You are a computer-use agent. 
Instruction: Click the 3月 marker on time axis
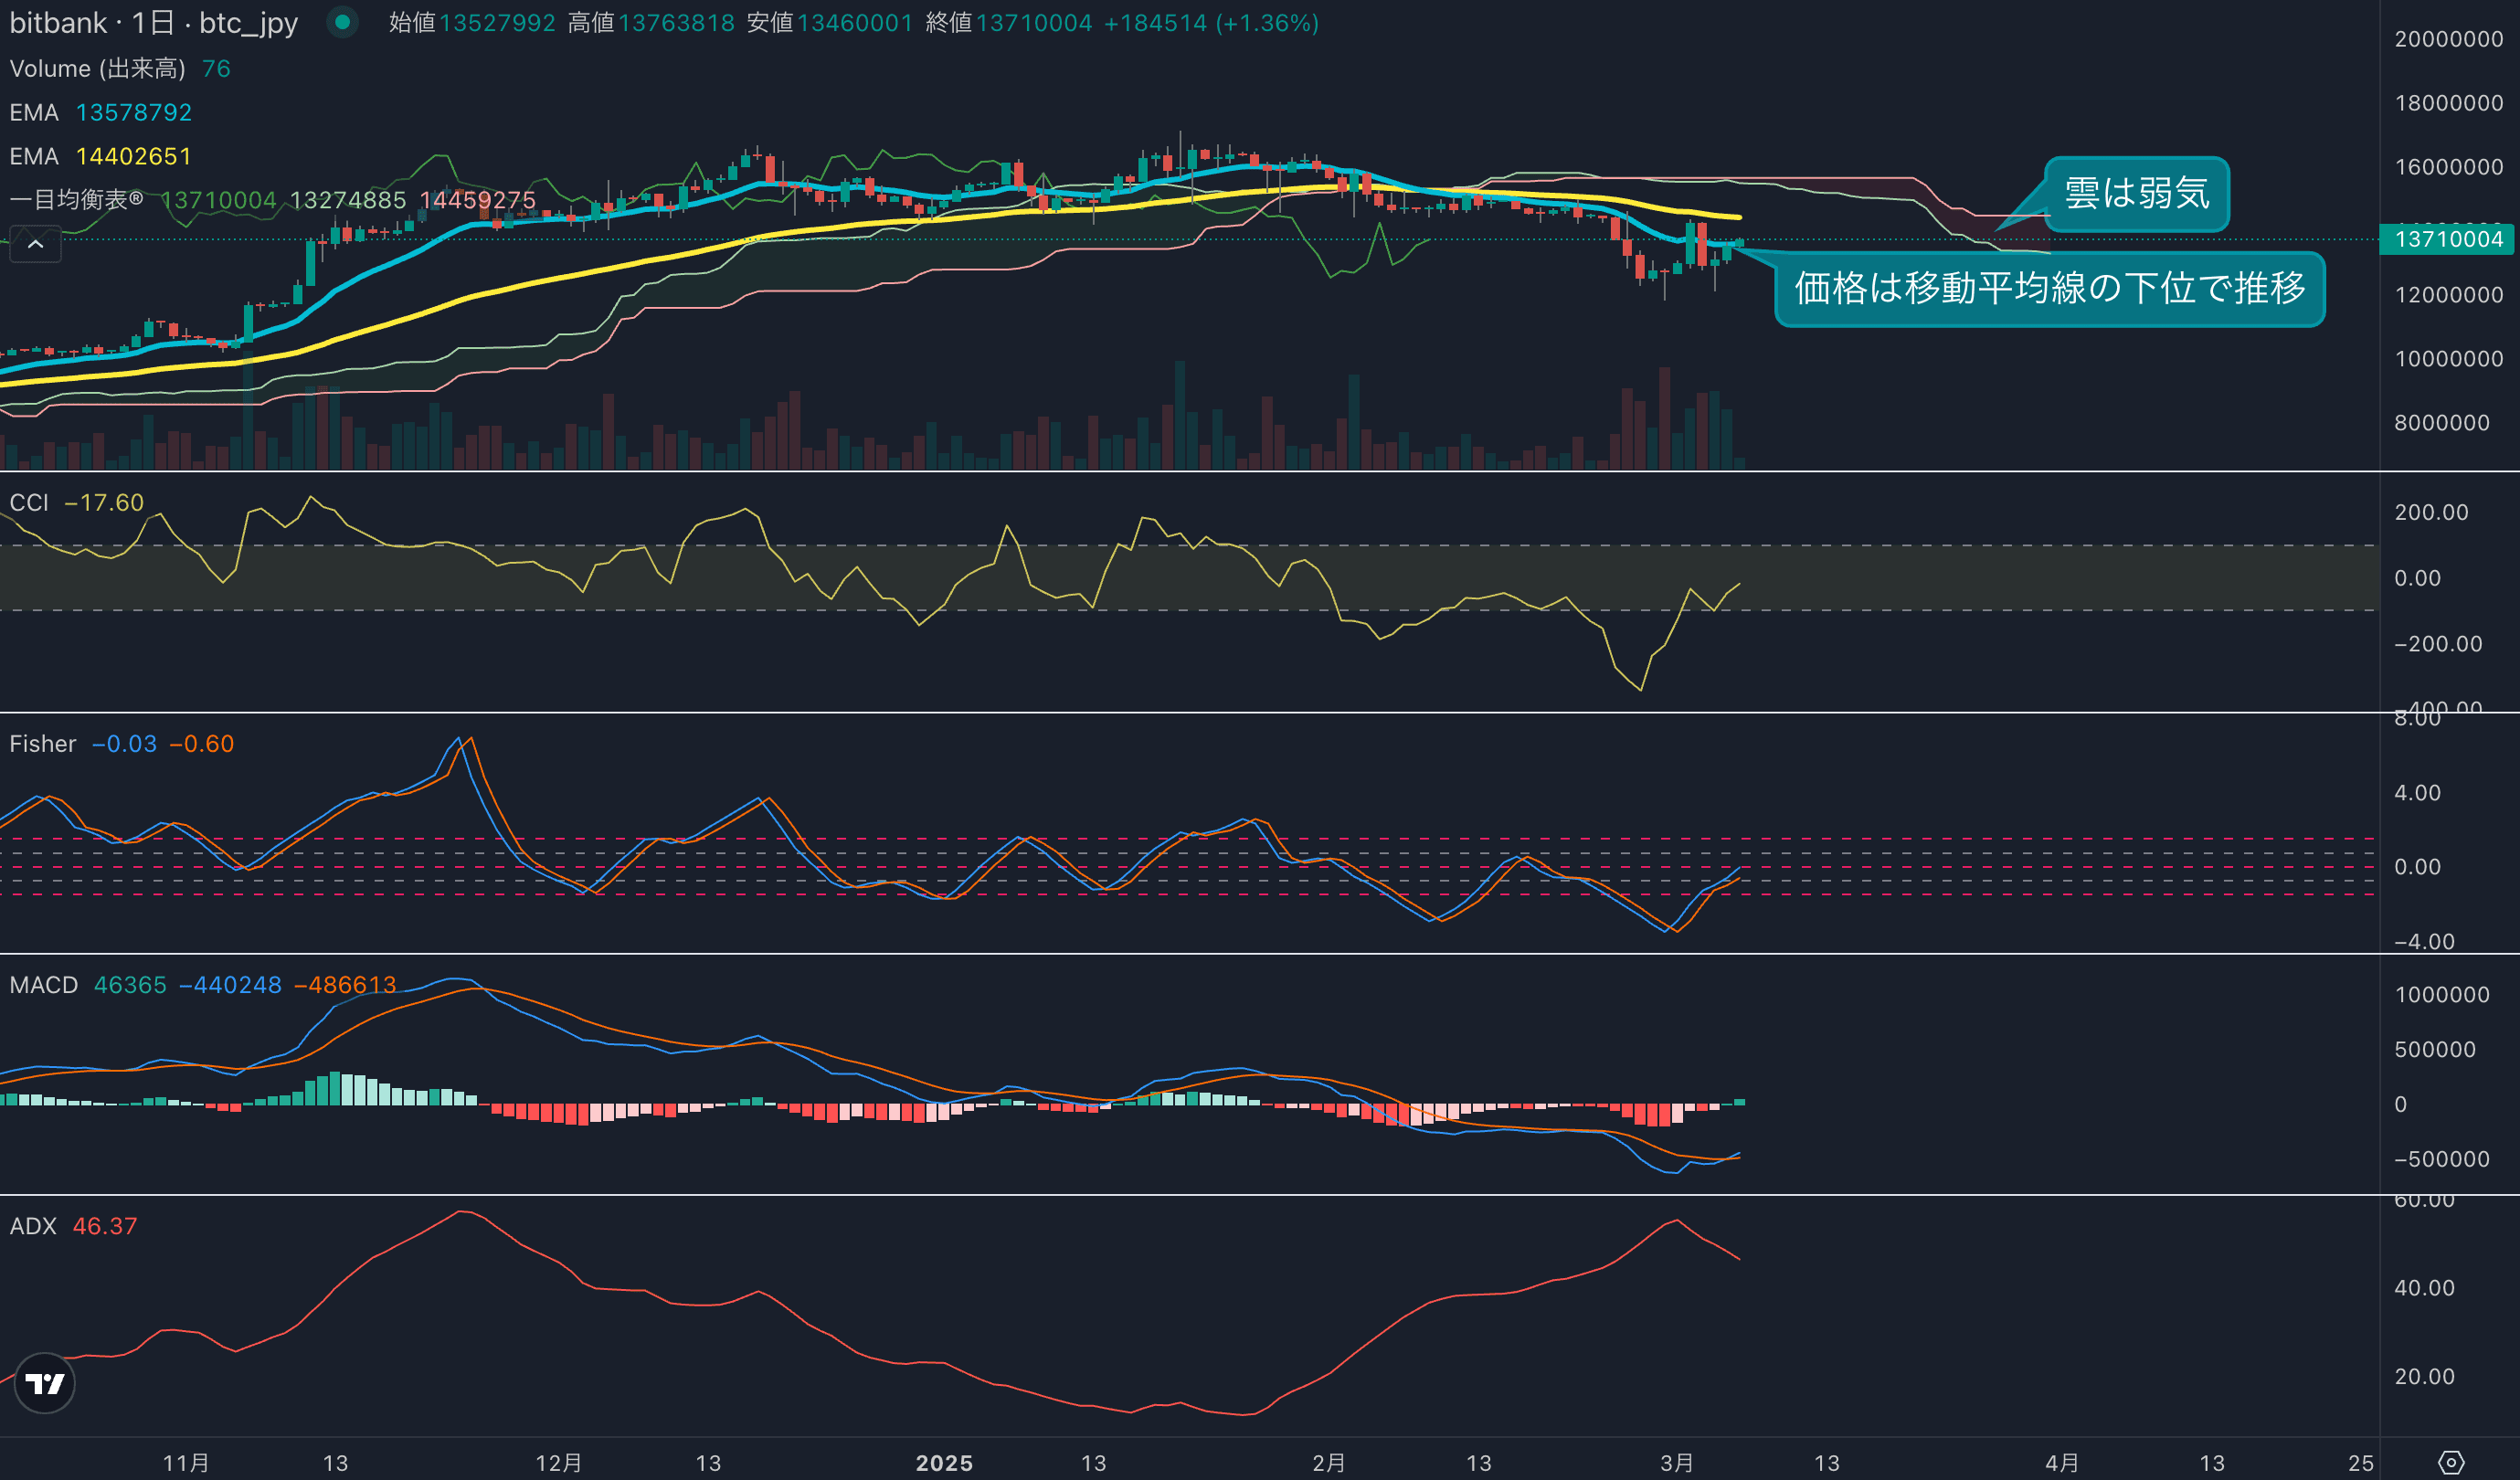[1677, 1463]
